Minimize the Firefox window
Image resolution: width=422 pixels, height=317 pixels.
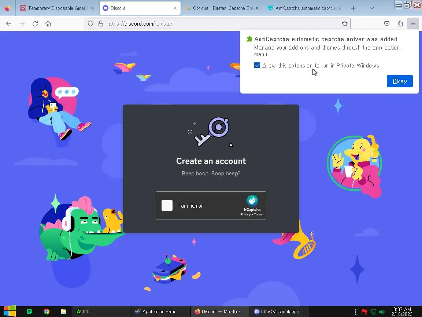399,5
